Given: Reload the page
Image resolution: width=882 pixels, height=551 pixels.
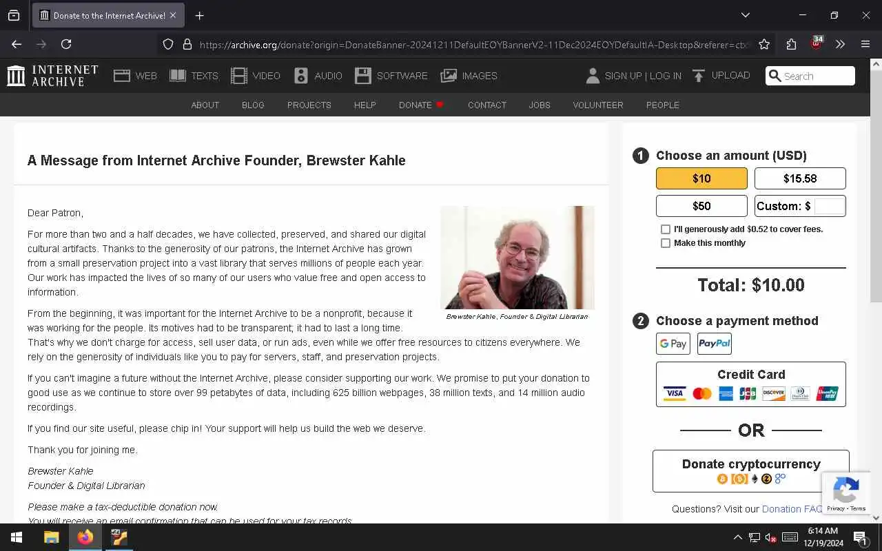Looking at the screenshot, I should point(66,44).
